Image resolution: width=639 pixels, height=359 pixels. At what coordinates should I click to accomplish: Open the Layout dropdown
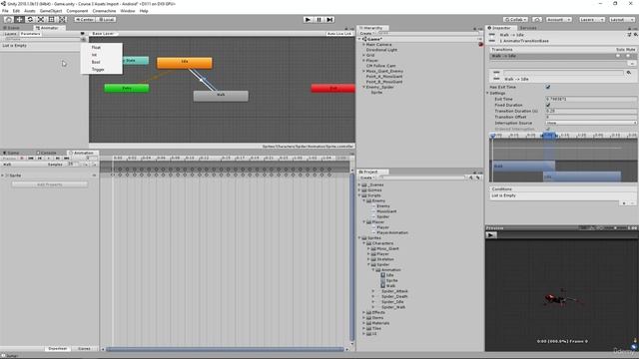click(x=621, y=20)
